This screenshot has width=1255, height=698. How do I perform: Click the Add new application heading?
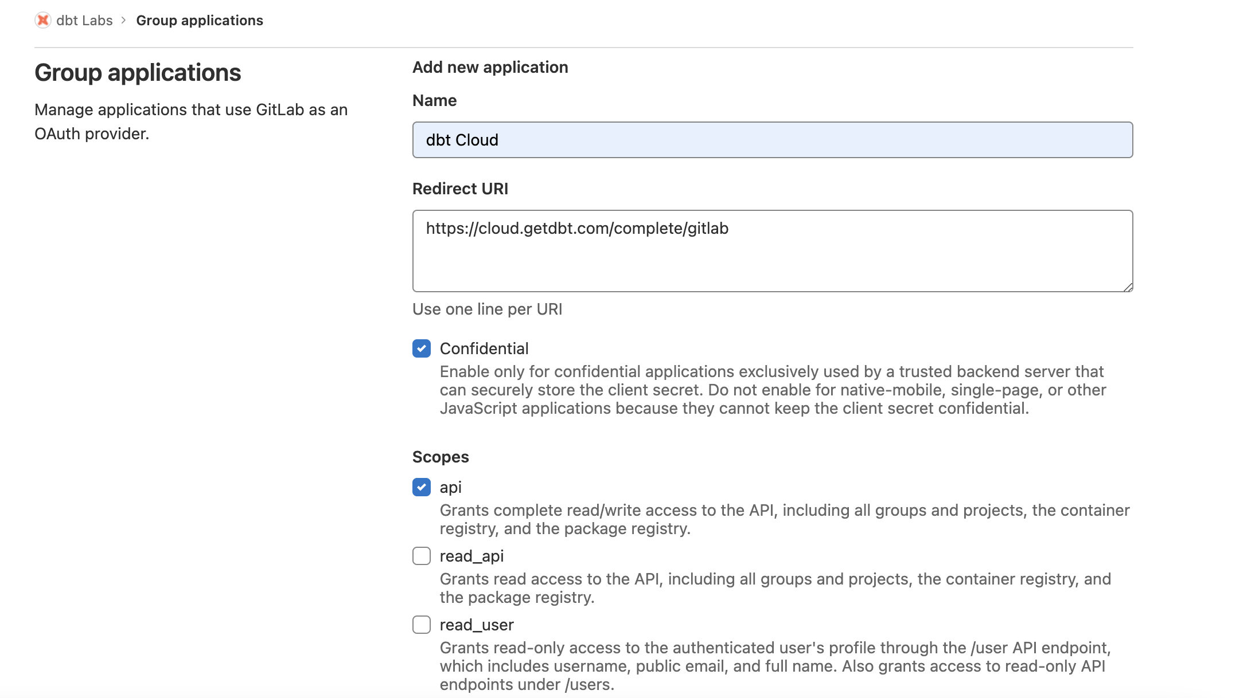(490, 67)
